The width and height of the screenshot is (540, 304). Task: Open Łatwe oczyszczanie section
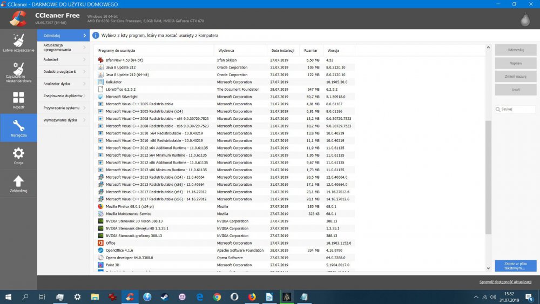pyautogui.click(x=18, y=43)
